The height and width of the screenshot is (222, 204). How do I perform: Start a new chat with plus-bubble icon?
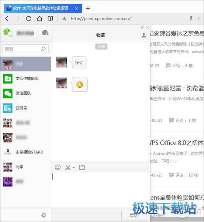click(x=45, y=33)
